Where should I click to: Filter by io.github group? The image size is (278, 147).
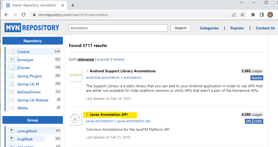pyautogui.click(x=25, y=139)
